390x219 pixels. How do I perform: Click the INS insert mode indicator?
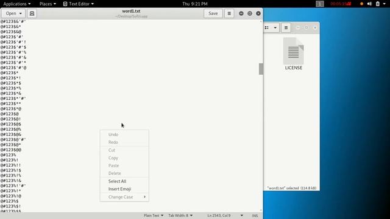click(x=255, y=215)
